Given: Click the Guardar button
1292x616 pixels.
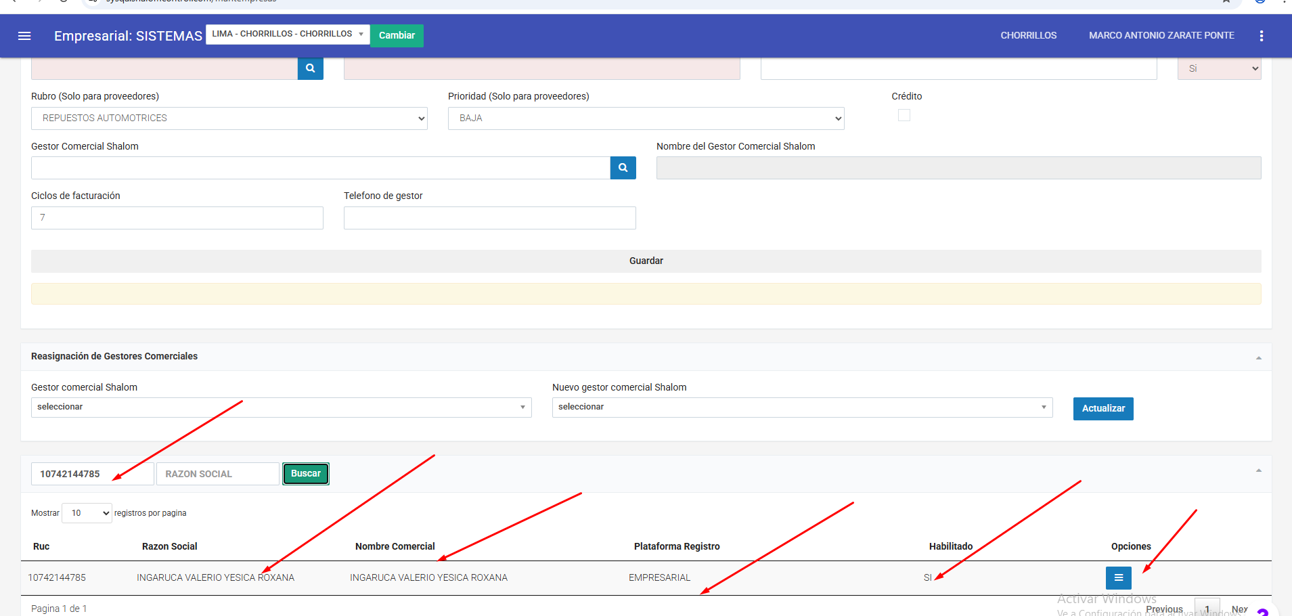Looking at the screenshot, I should click(x=646, y=261).
